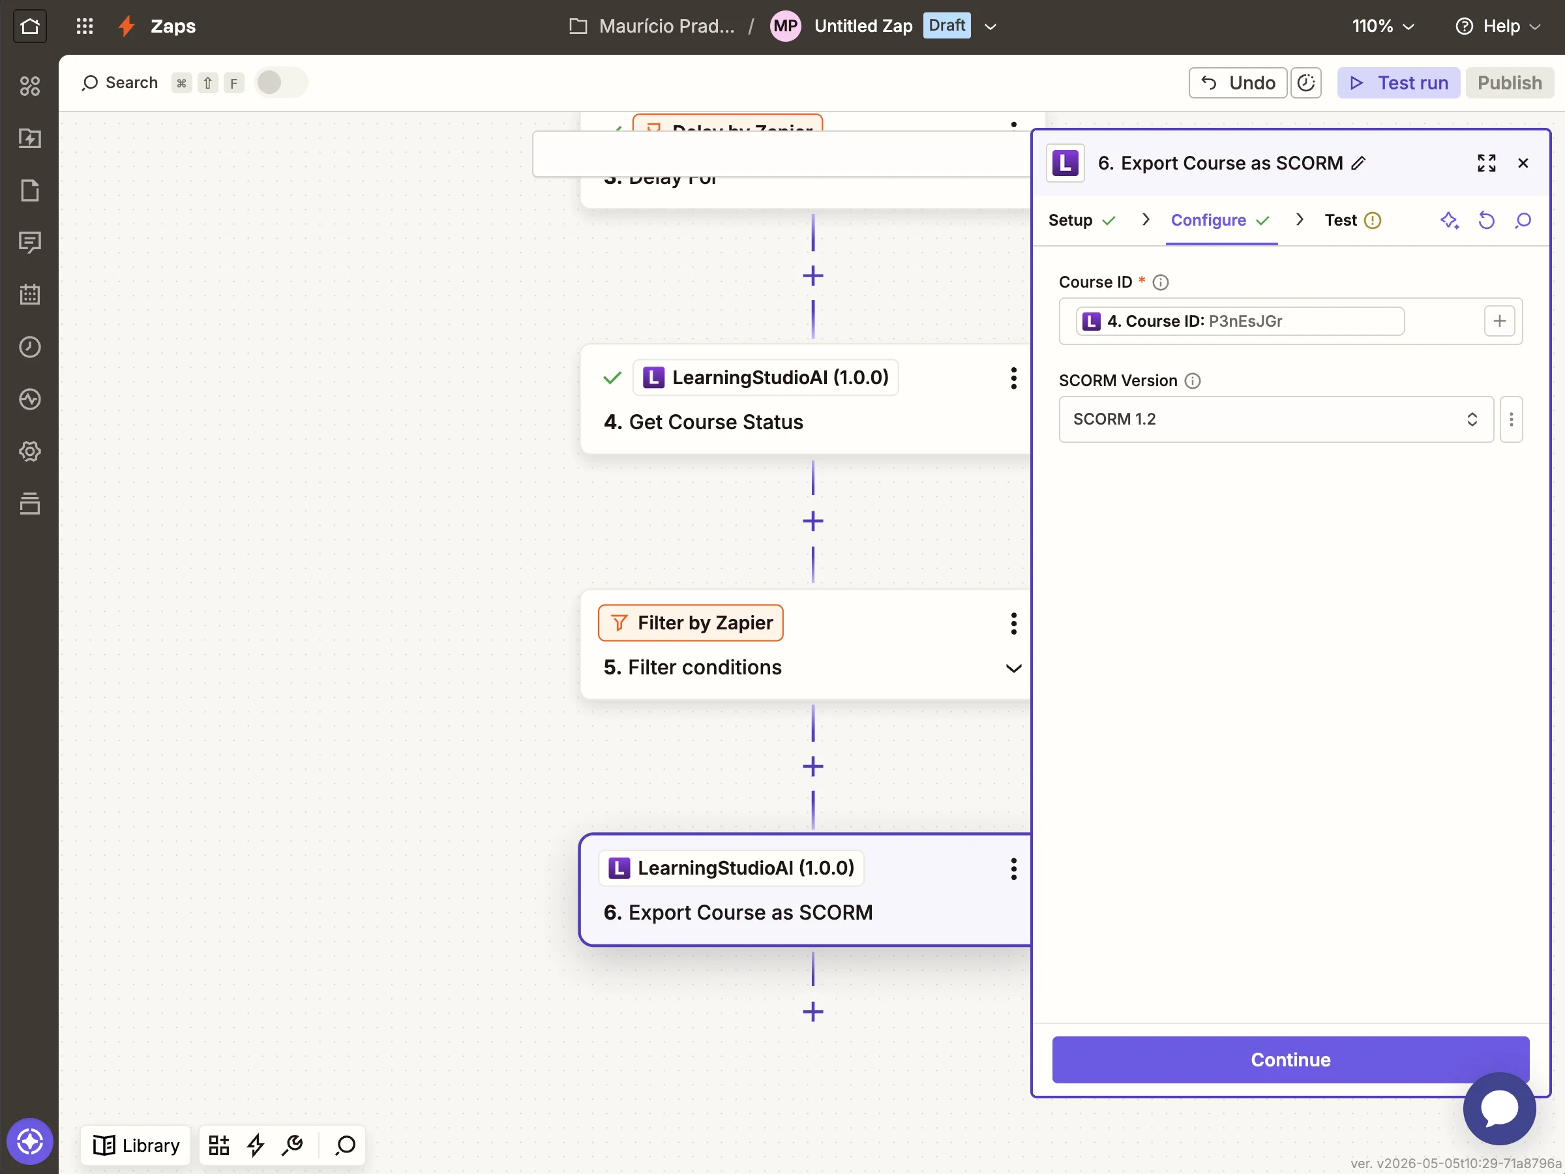Rename step with the pencil icon
The image size is (1565, 1174).
pyautogui.click(x=1358, y=164)
